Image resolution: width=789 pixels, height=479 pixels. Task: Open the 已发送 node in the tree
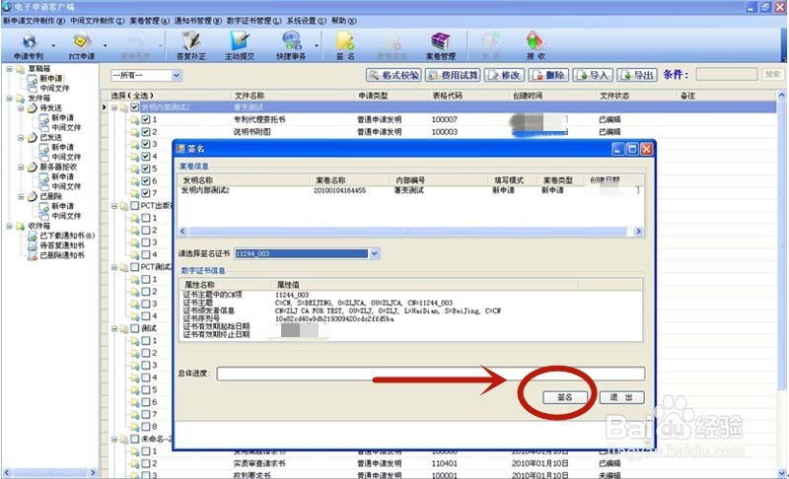51,137
